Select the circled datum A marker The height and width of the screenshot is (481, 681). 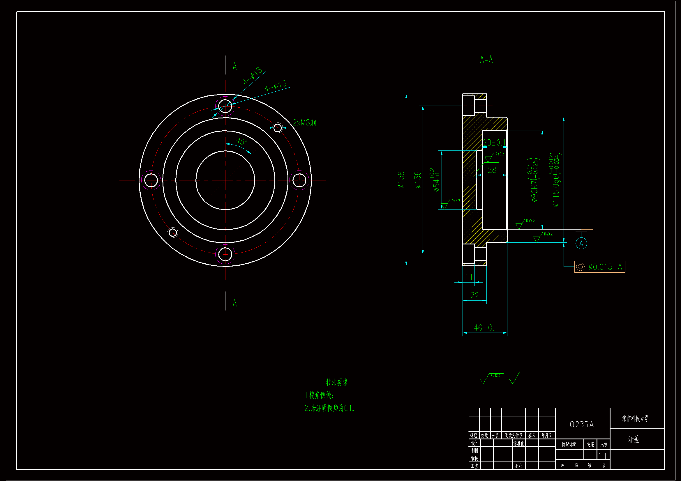[581, 243]
